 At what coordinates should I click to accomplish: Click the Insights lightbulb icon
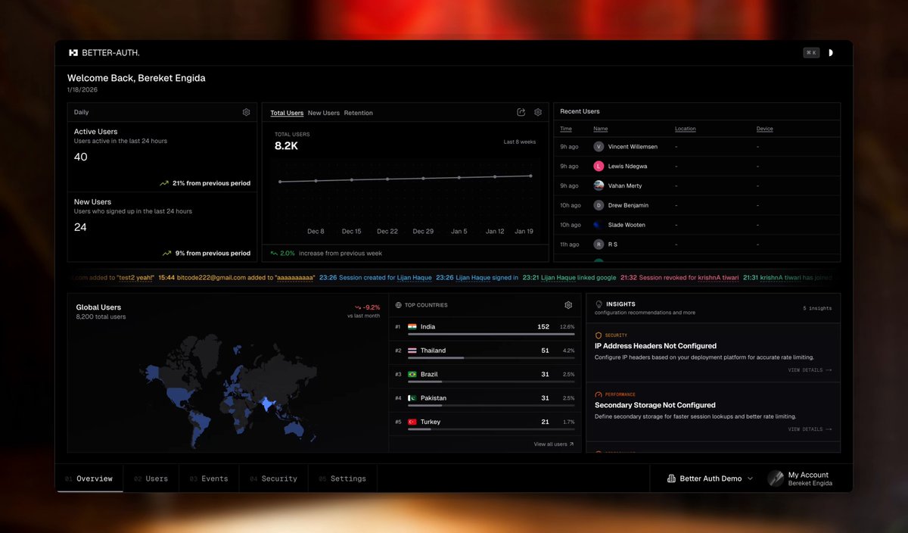click(599, 304)
